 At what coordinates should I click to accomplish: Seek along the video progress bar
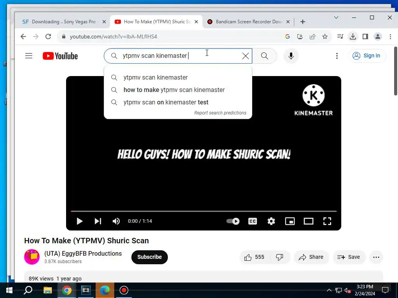[x=204, y=211]
